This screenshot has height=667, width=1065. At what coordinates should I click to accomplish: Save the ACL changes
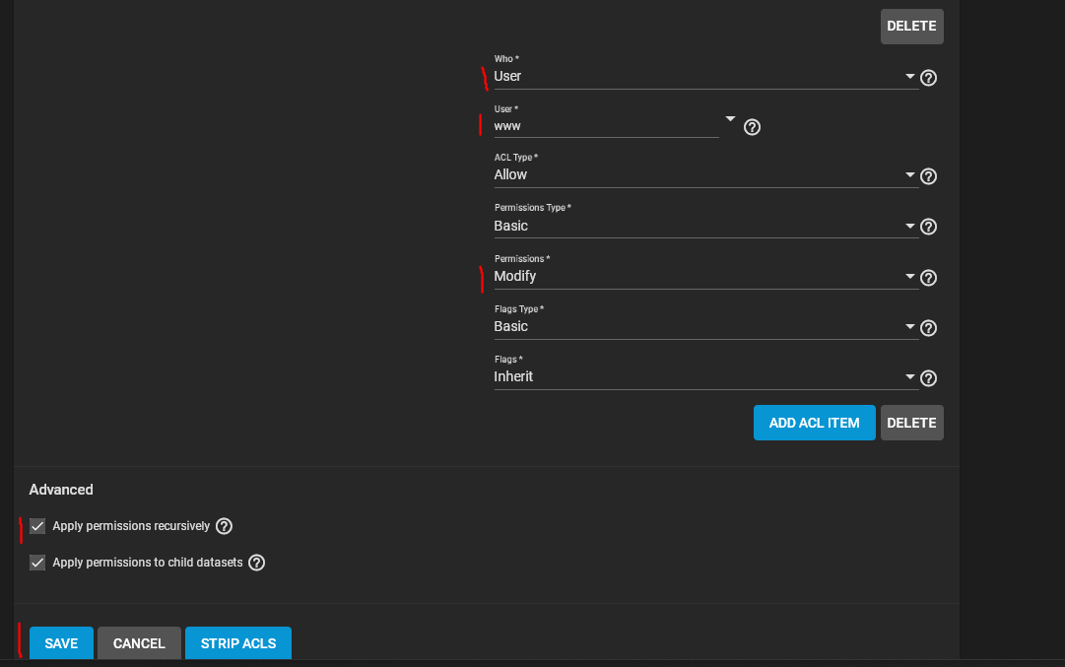[x=61, y=643]
